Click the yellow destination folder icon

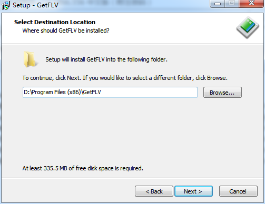(30, 59)
